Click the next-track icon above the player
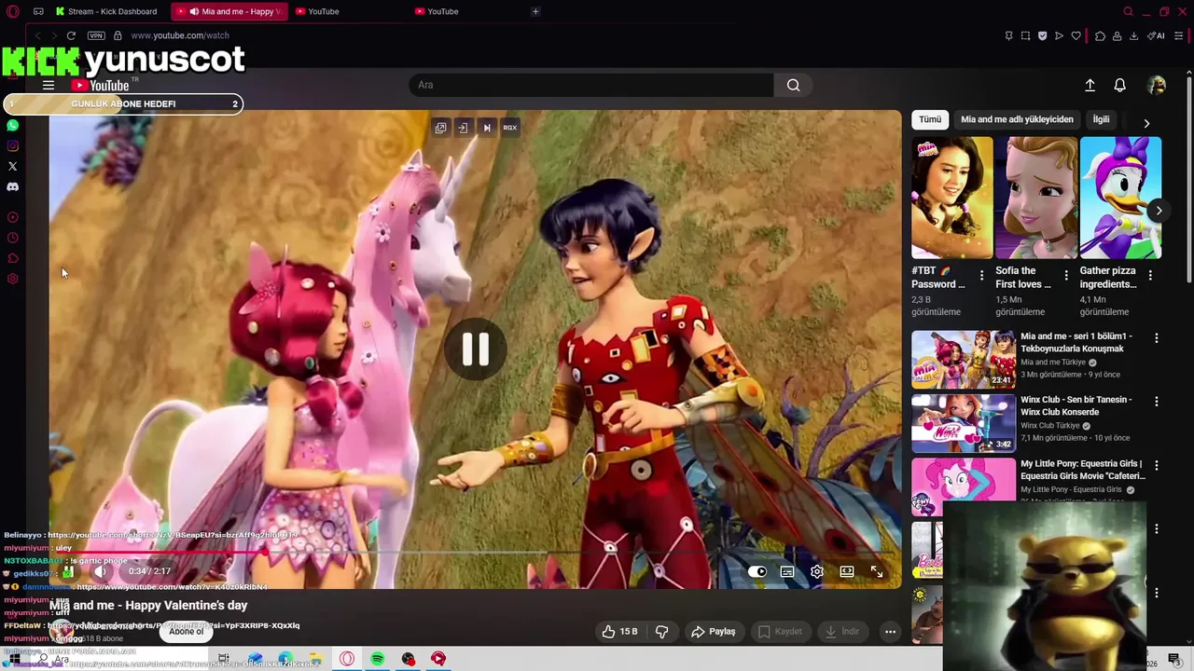The image size is (1194, 671). click(x=486, y=128)
